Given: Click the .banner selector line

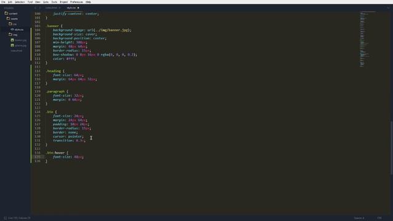Looking at the screenshot, I should click(54, 26).
